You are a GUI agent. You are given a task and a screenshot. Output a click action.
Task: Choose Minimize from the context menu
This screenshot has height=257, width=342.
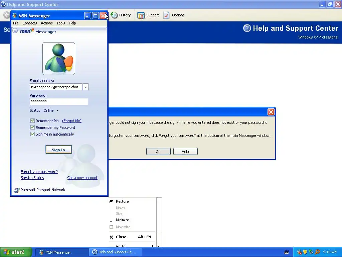pyautogui.click(x=132, y=220)
